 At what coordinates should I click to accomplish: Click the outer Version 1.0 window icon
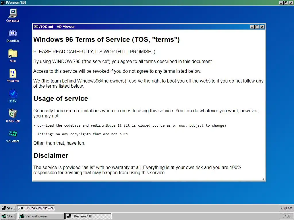3,3
